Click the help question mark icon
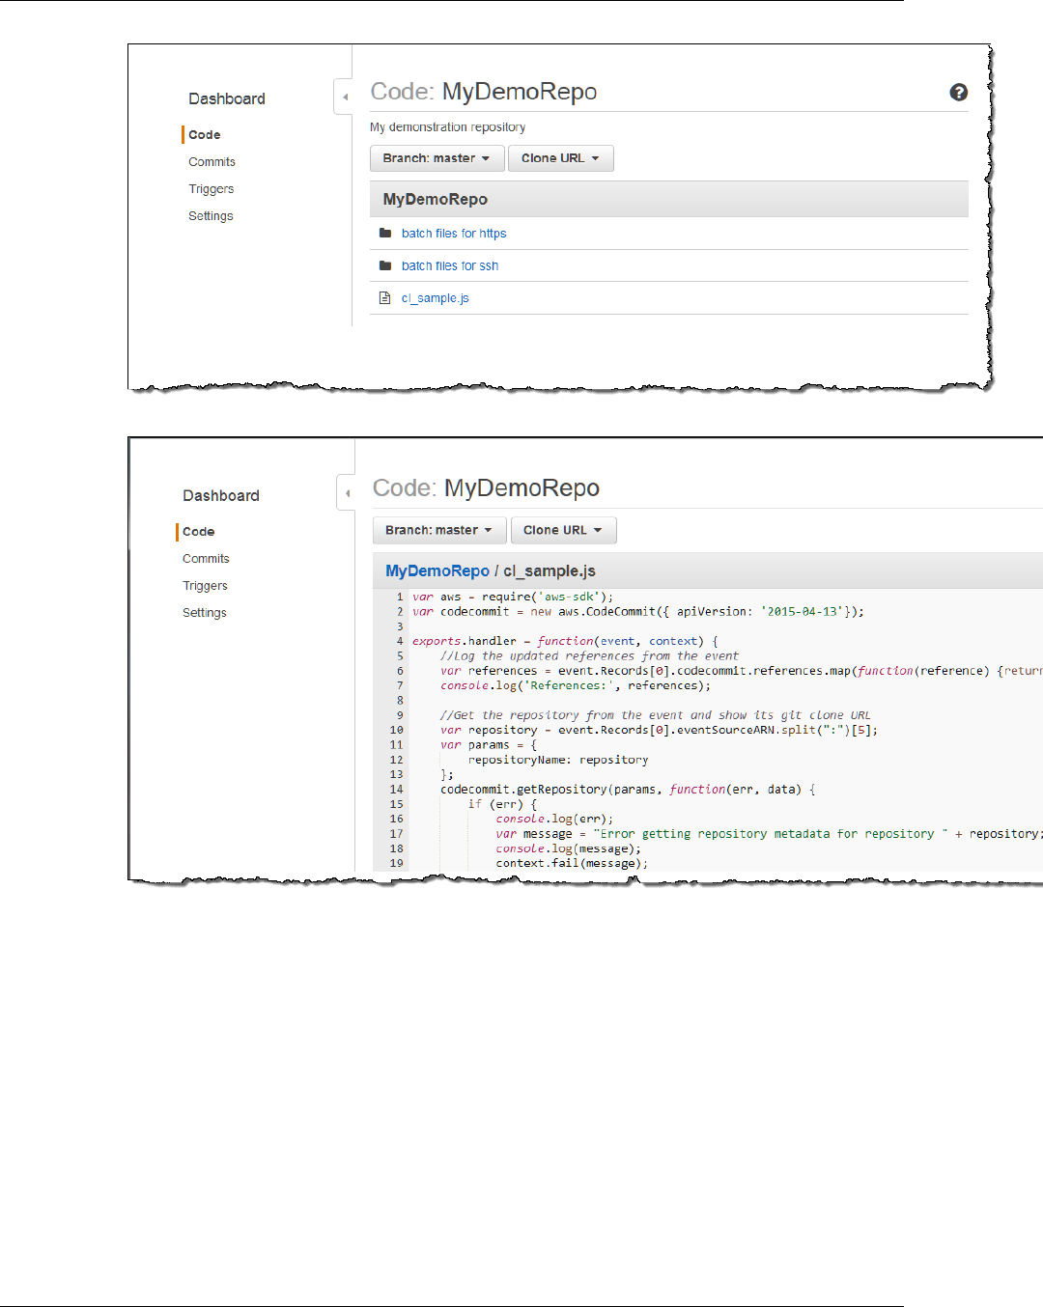 959,93
